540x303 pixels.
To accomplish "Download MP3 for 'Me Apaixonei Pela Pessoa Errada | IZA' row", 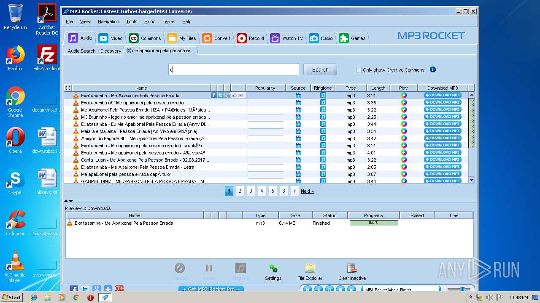I will [443, 109].
